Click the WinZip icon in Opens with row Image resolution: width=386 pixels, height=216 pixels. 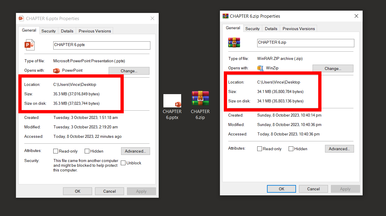[x=260, y=68]
